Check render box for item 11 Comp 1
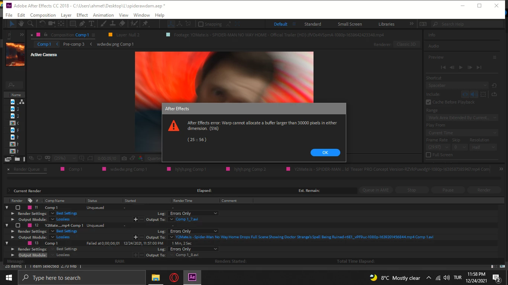Screen dimensions: 508x285 tap(18, 207)
